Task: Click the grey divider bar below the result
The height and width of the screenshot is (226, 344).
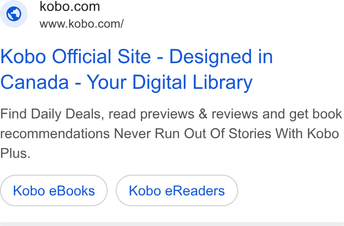Action: [x=172, y=224]
